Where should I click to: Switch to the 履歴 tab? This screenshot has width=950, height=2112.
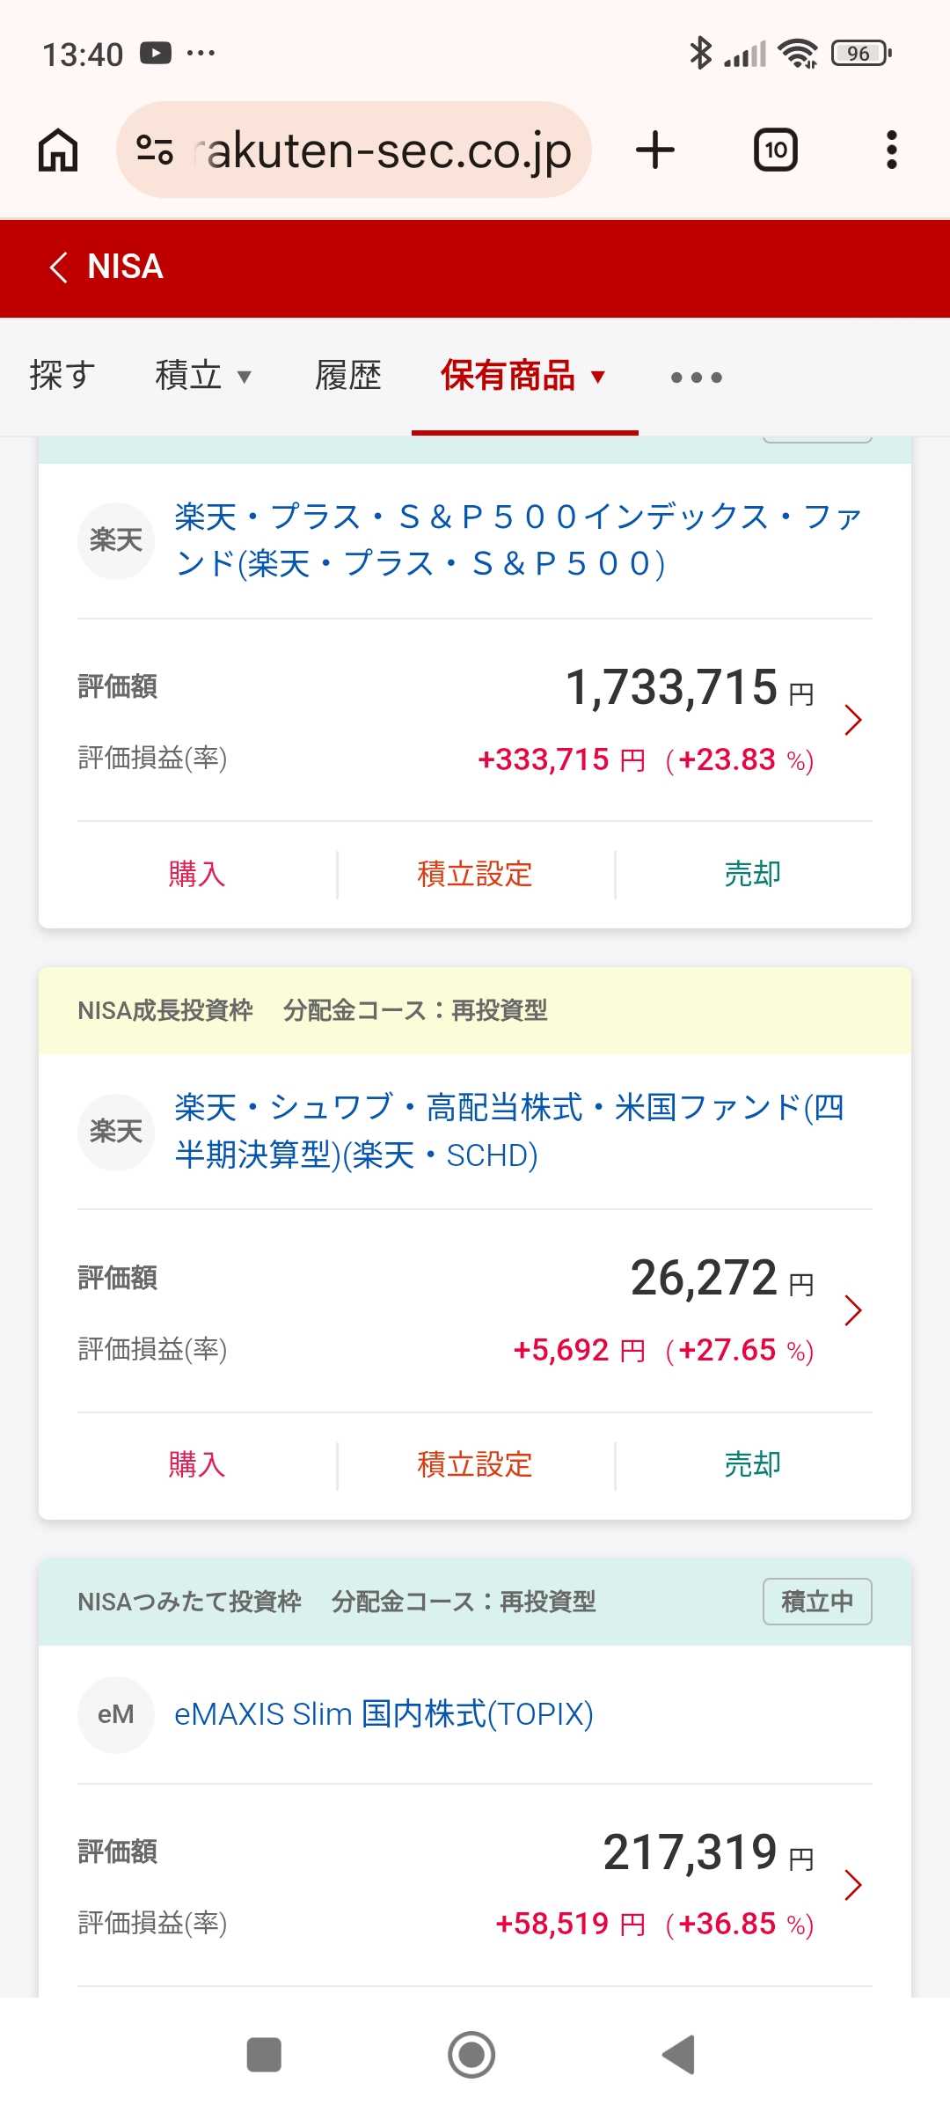point(348,376)
